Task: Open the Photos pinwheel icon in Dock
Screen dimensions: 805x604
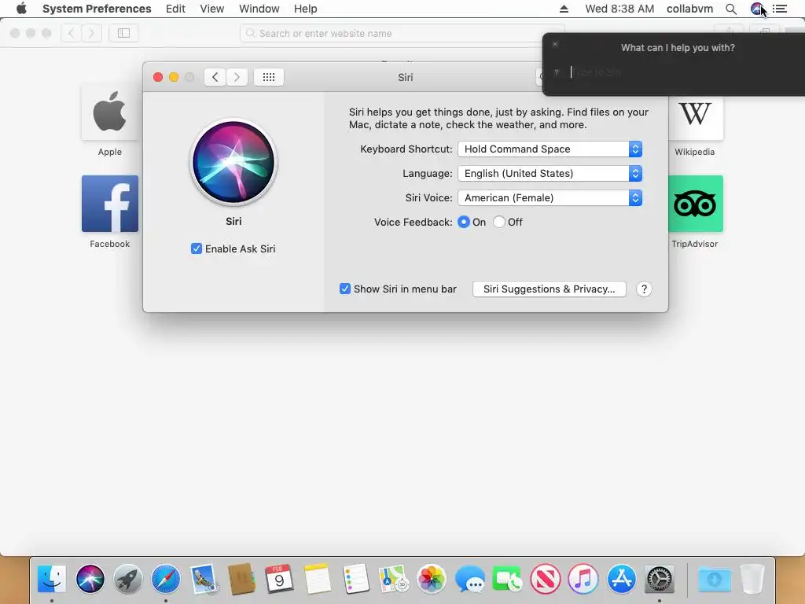Action: tap(432, 579)
